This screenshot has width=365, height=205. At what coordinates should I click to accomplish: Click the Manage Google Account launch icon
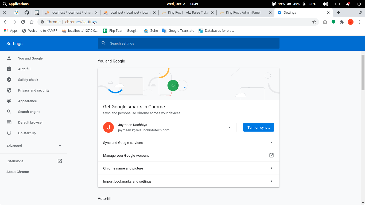(x=271, y=155)
